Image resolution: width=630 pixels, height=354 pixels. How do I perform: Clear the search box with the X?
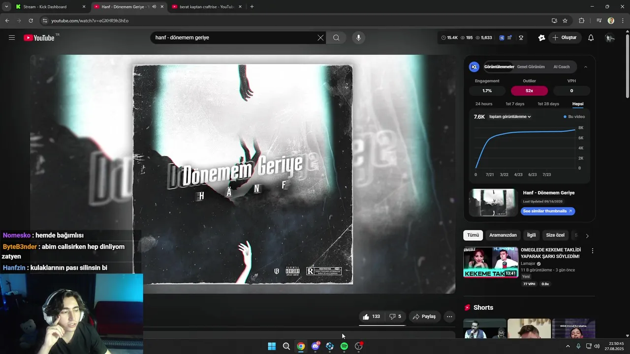[x=320, y=38]
